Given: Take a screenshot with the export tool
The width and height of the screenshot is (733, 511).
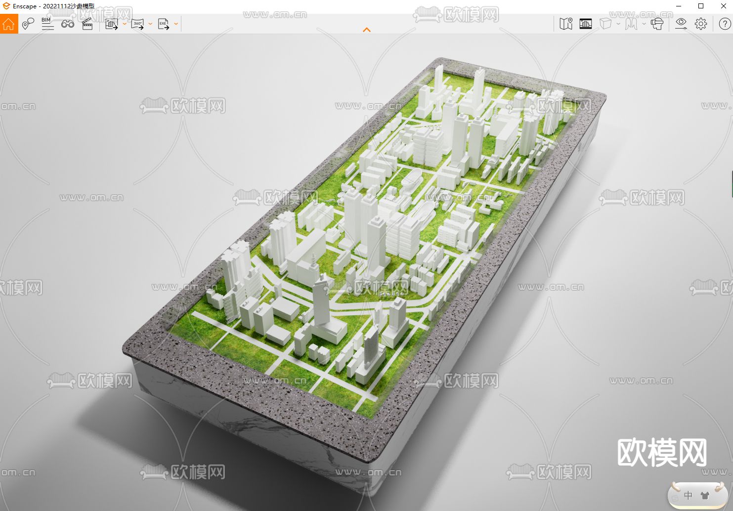Looking at the screenshot, I should [112, 23].
